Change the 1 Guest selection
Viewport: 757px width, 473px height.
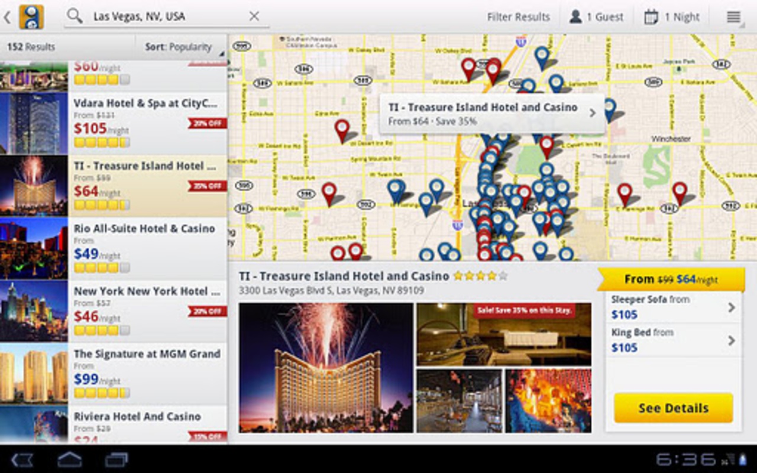(x=596, y=17)
